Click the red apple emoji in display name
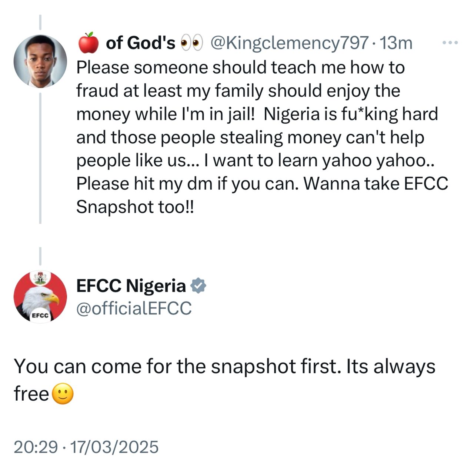 tap(88, 43)
